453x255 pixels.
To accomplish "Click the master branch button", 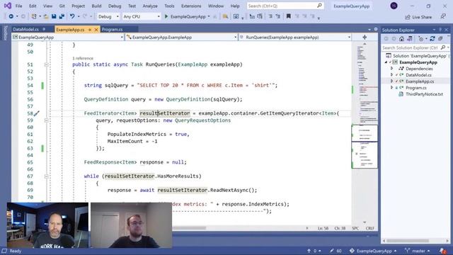I will [x=418, y=251].
